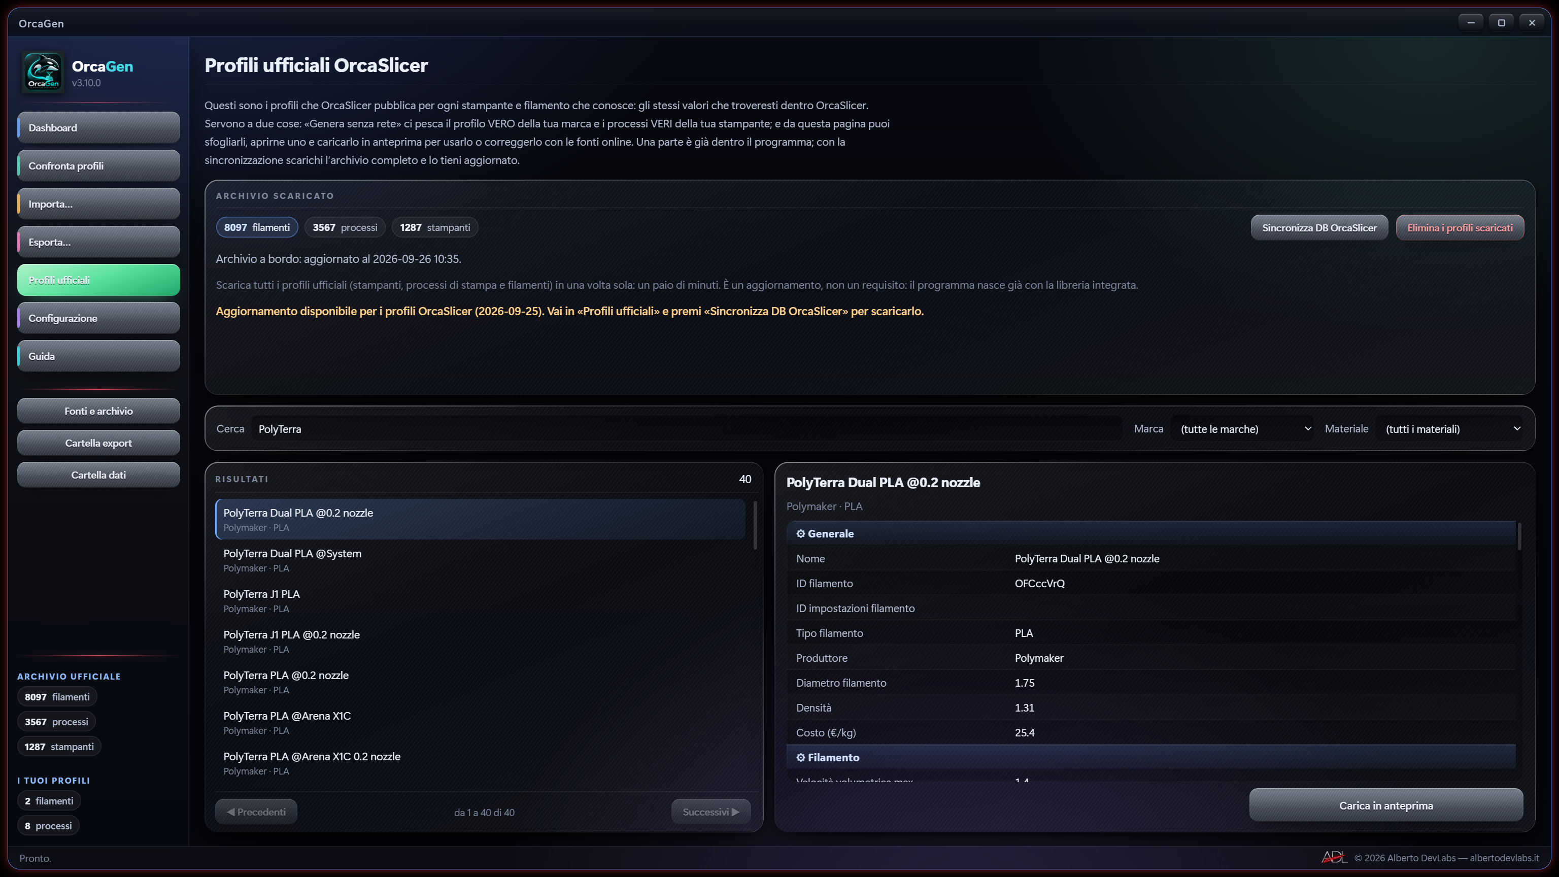Open Cartella dati
The image size is (1559, 877).
pyautogui.click(x=98, y=475)
